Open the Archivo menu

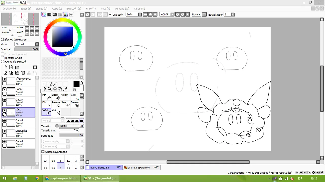click(x=9, y=9)
